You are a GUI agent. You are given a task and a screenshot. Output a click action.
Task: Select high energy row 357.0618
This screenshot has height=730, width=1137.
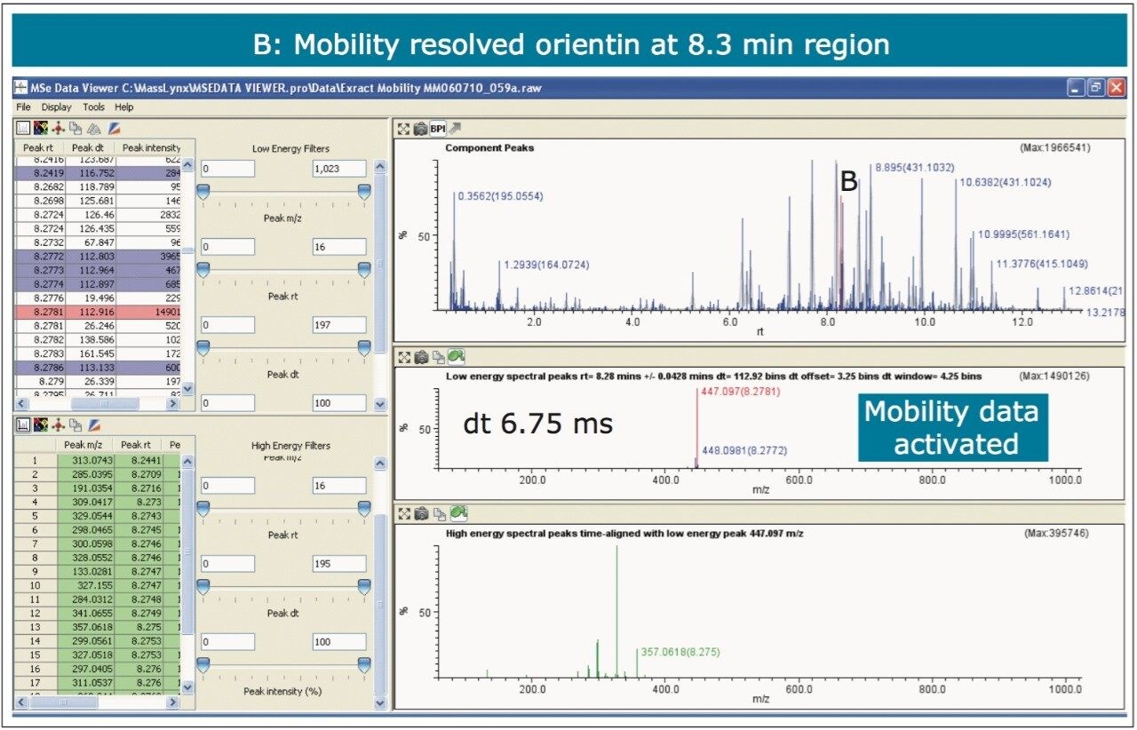pos(99,626)
